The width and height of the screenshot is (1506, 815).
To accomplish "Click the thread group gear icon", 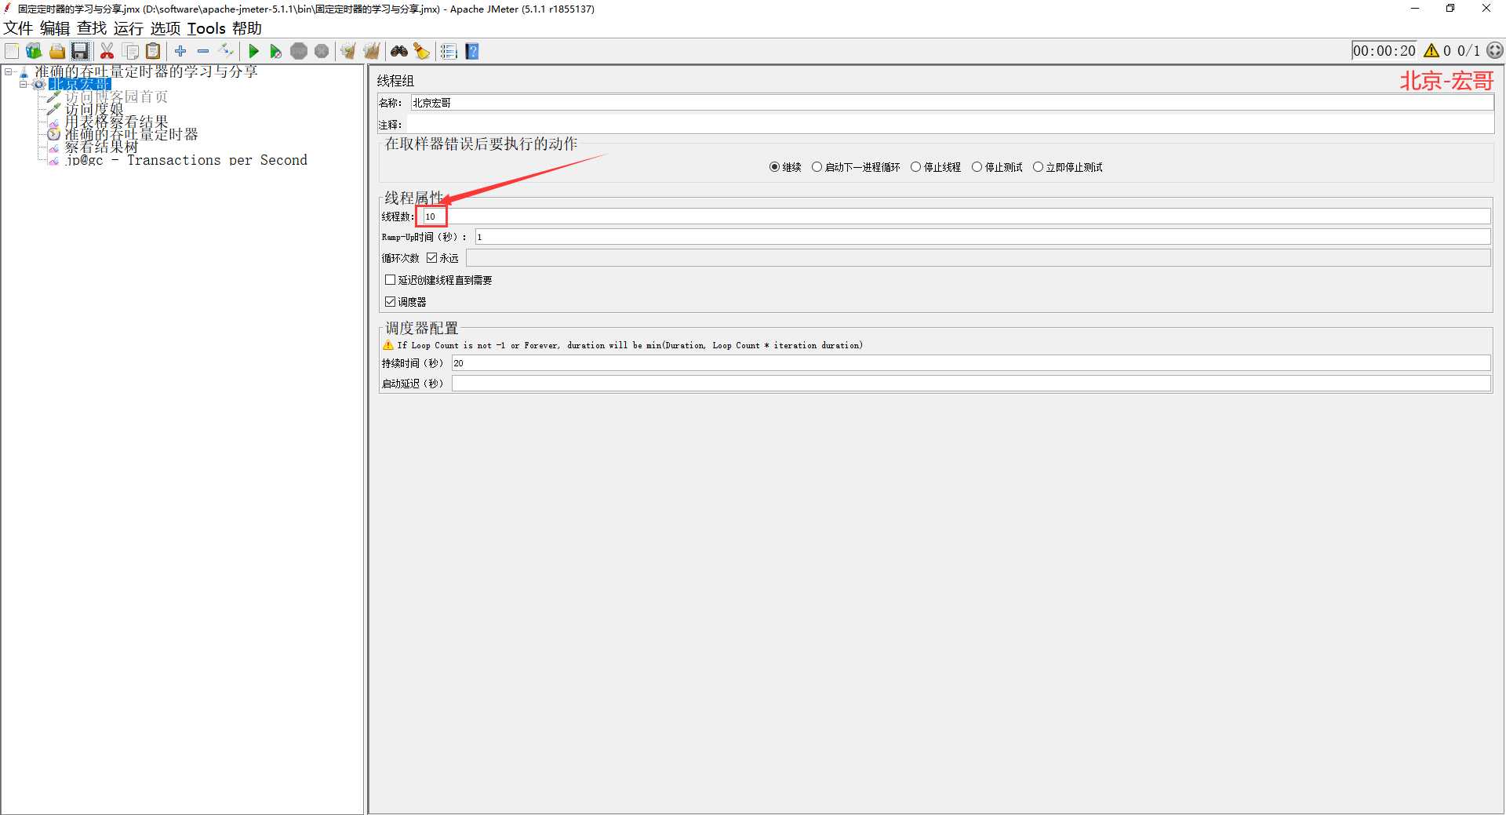I will (x=38, y=84).
